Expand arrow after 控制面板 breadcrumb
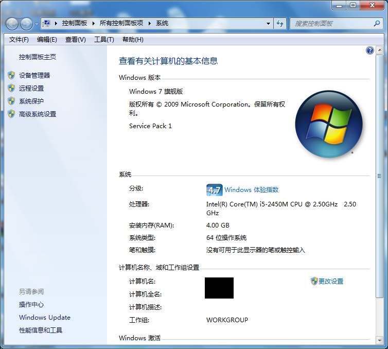 click(94, 24)
